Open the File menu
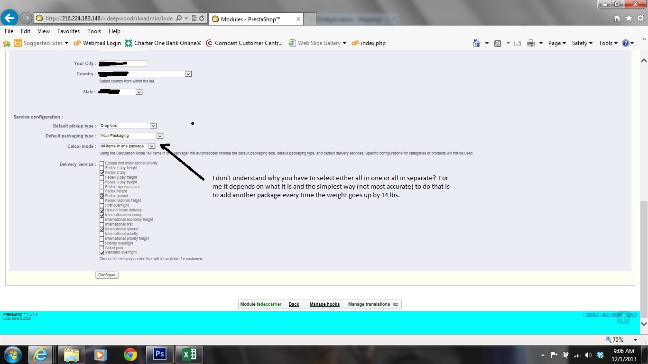Viewport: 648px width, 364px height. click(9, 31)
